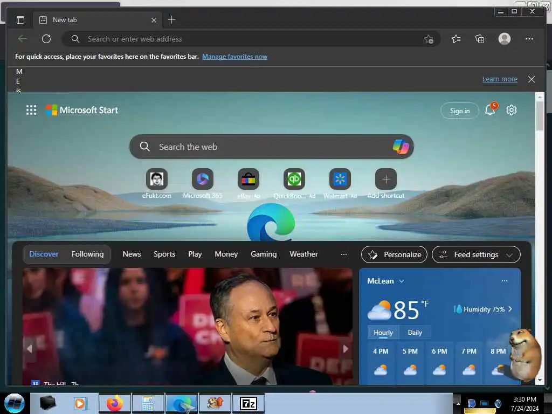Screen dimensions: 552x414
Task: Open weather card more options ellipsis
Action: click(x=504, y=281)
